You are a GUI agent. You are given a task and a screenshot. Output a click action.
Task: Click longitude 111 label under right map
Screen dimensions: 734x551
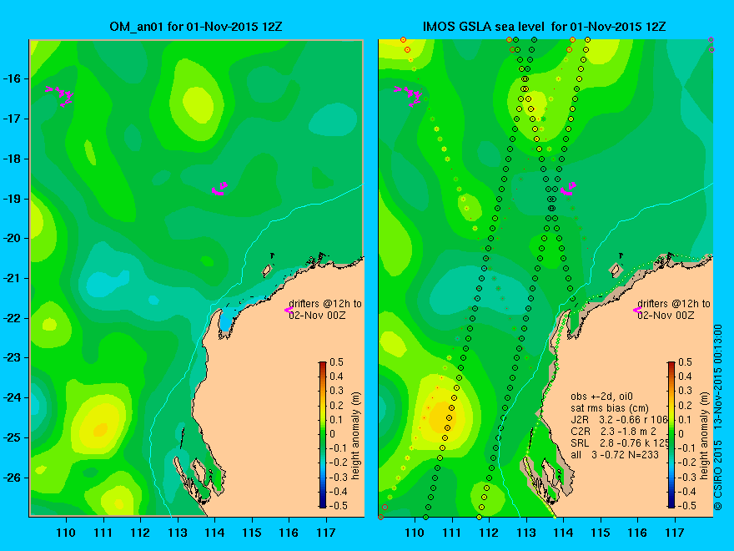[x=452, y=533]
